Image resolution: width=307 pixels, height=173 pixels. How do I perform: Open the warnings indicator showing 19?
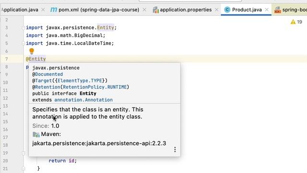click(296, 22)
